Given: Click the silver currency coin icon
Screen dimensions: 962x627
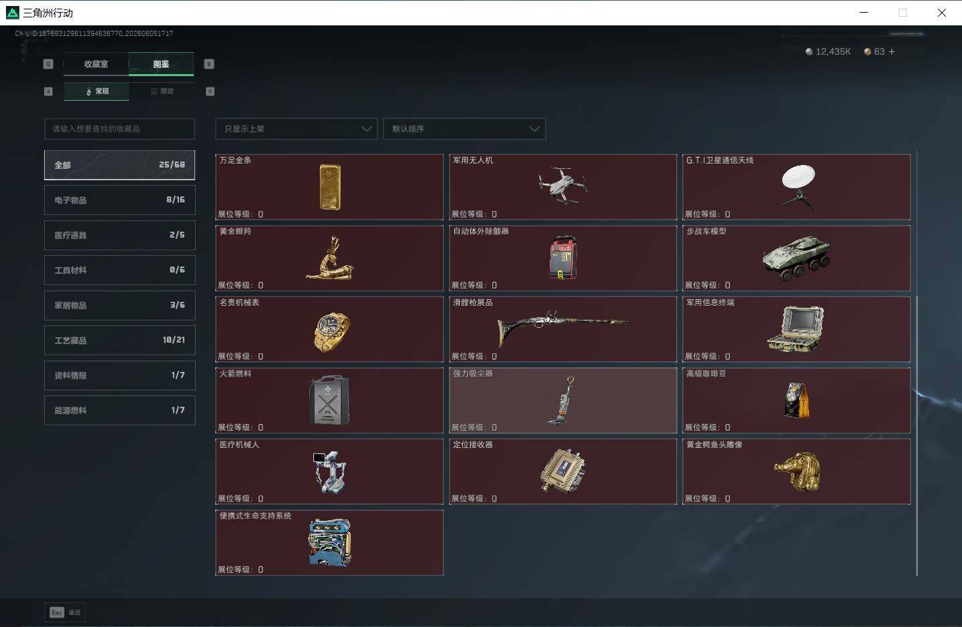Looking at the screenshot, I should [x=809, y=51].
